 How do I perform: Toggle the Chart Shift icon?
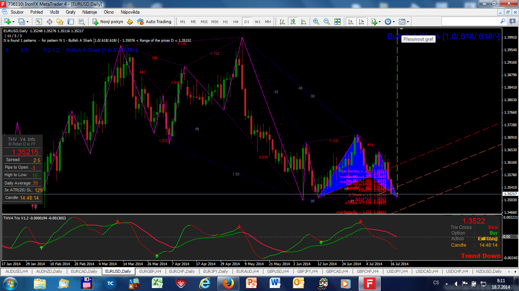click(x=361, y=22)
